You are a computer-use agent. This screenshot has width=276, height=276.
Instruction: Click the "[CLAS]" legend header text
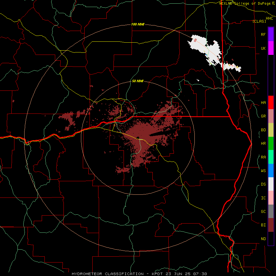[259, 21]
